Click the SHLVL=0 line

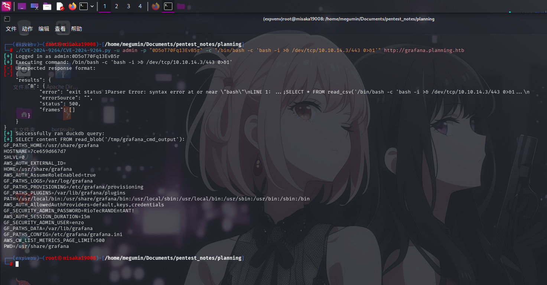(x=14, y=157)
